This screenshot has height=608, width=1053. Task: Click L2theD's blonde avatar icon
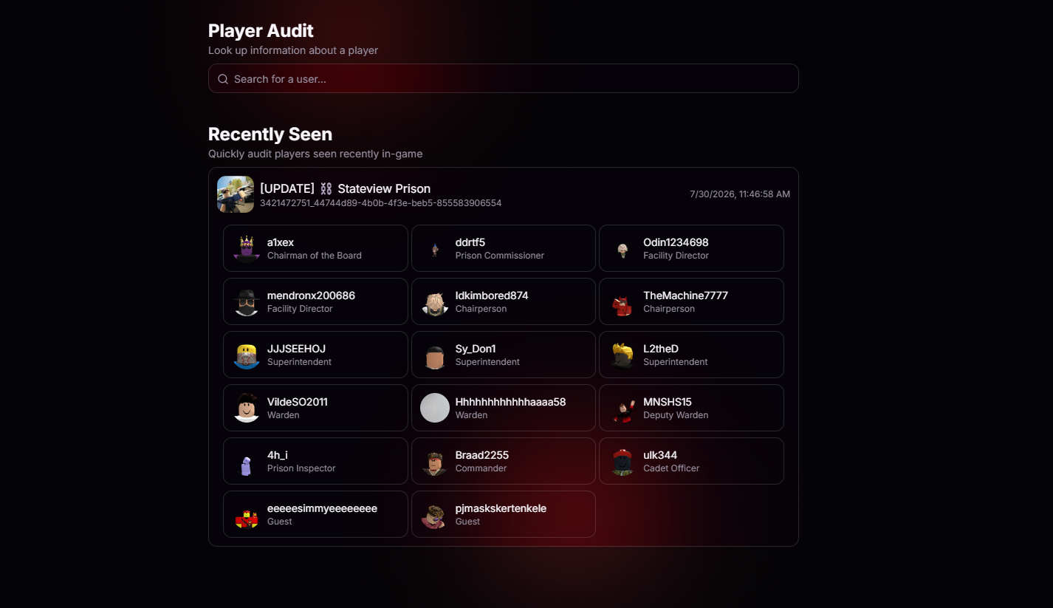pyautogui.click(x=622, y=355)
